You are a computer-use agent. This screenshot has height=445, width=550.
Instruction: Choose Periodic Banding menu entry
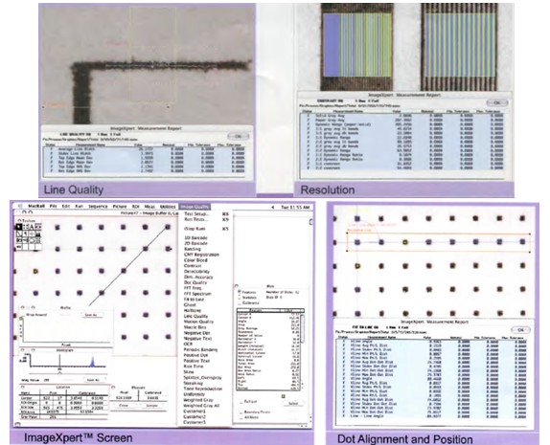tap(200, 349)
